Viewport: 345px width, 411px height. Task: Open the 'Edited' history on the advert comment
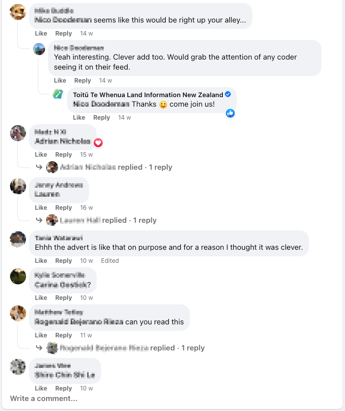[110, 261]
